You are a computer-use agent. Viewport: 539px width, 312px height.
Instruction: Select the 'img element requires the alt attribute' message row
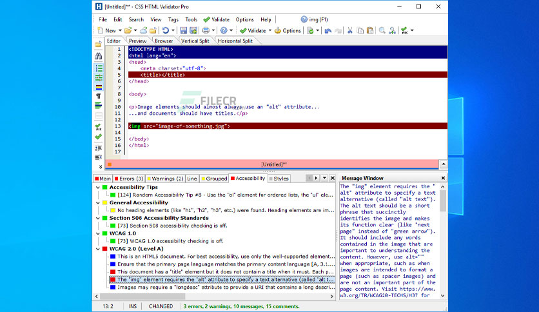coord(222,280)
